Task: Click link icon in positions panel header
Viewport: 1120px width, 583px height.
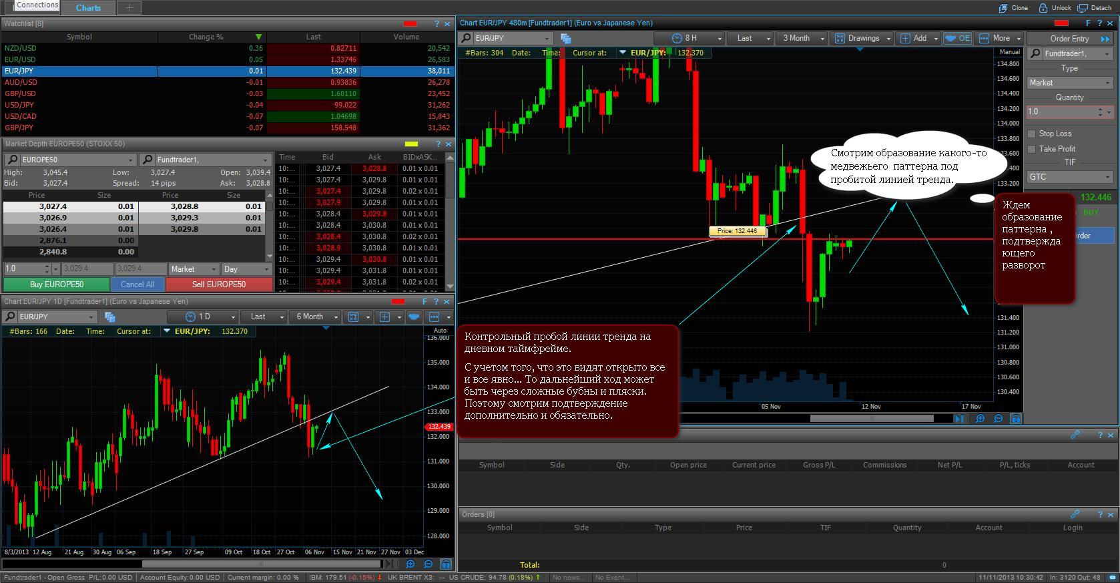Action: click(x=1075, y=435)
